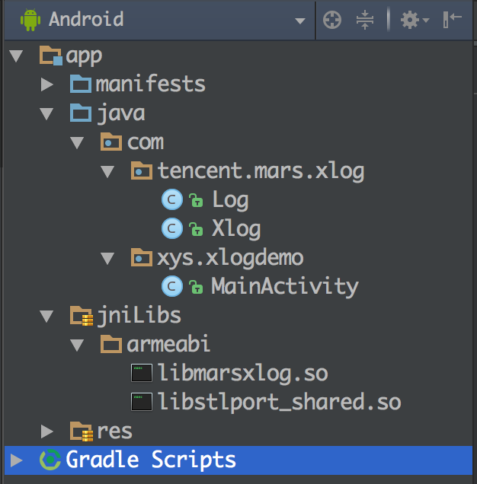The width and height of the screenshot is (477, 484).
Task: Click the Xlog class icon
Action: tap(172, 228)
